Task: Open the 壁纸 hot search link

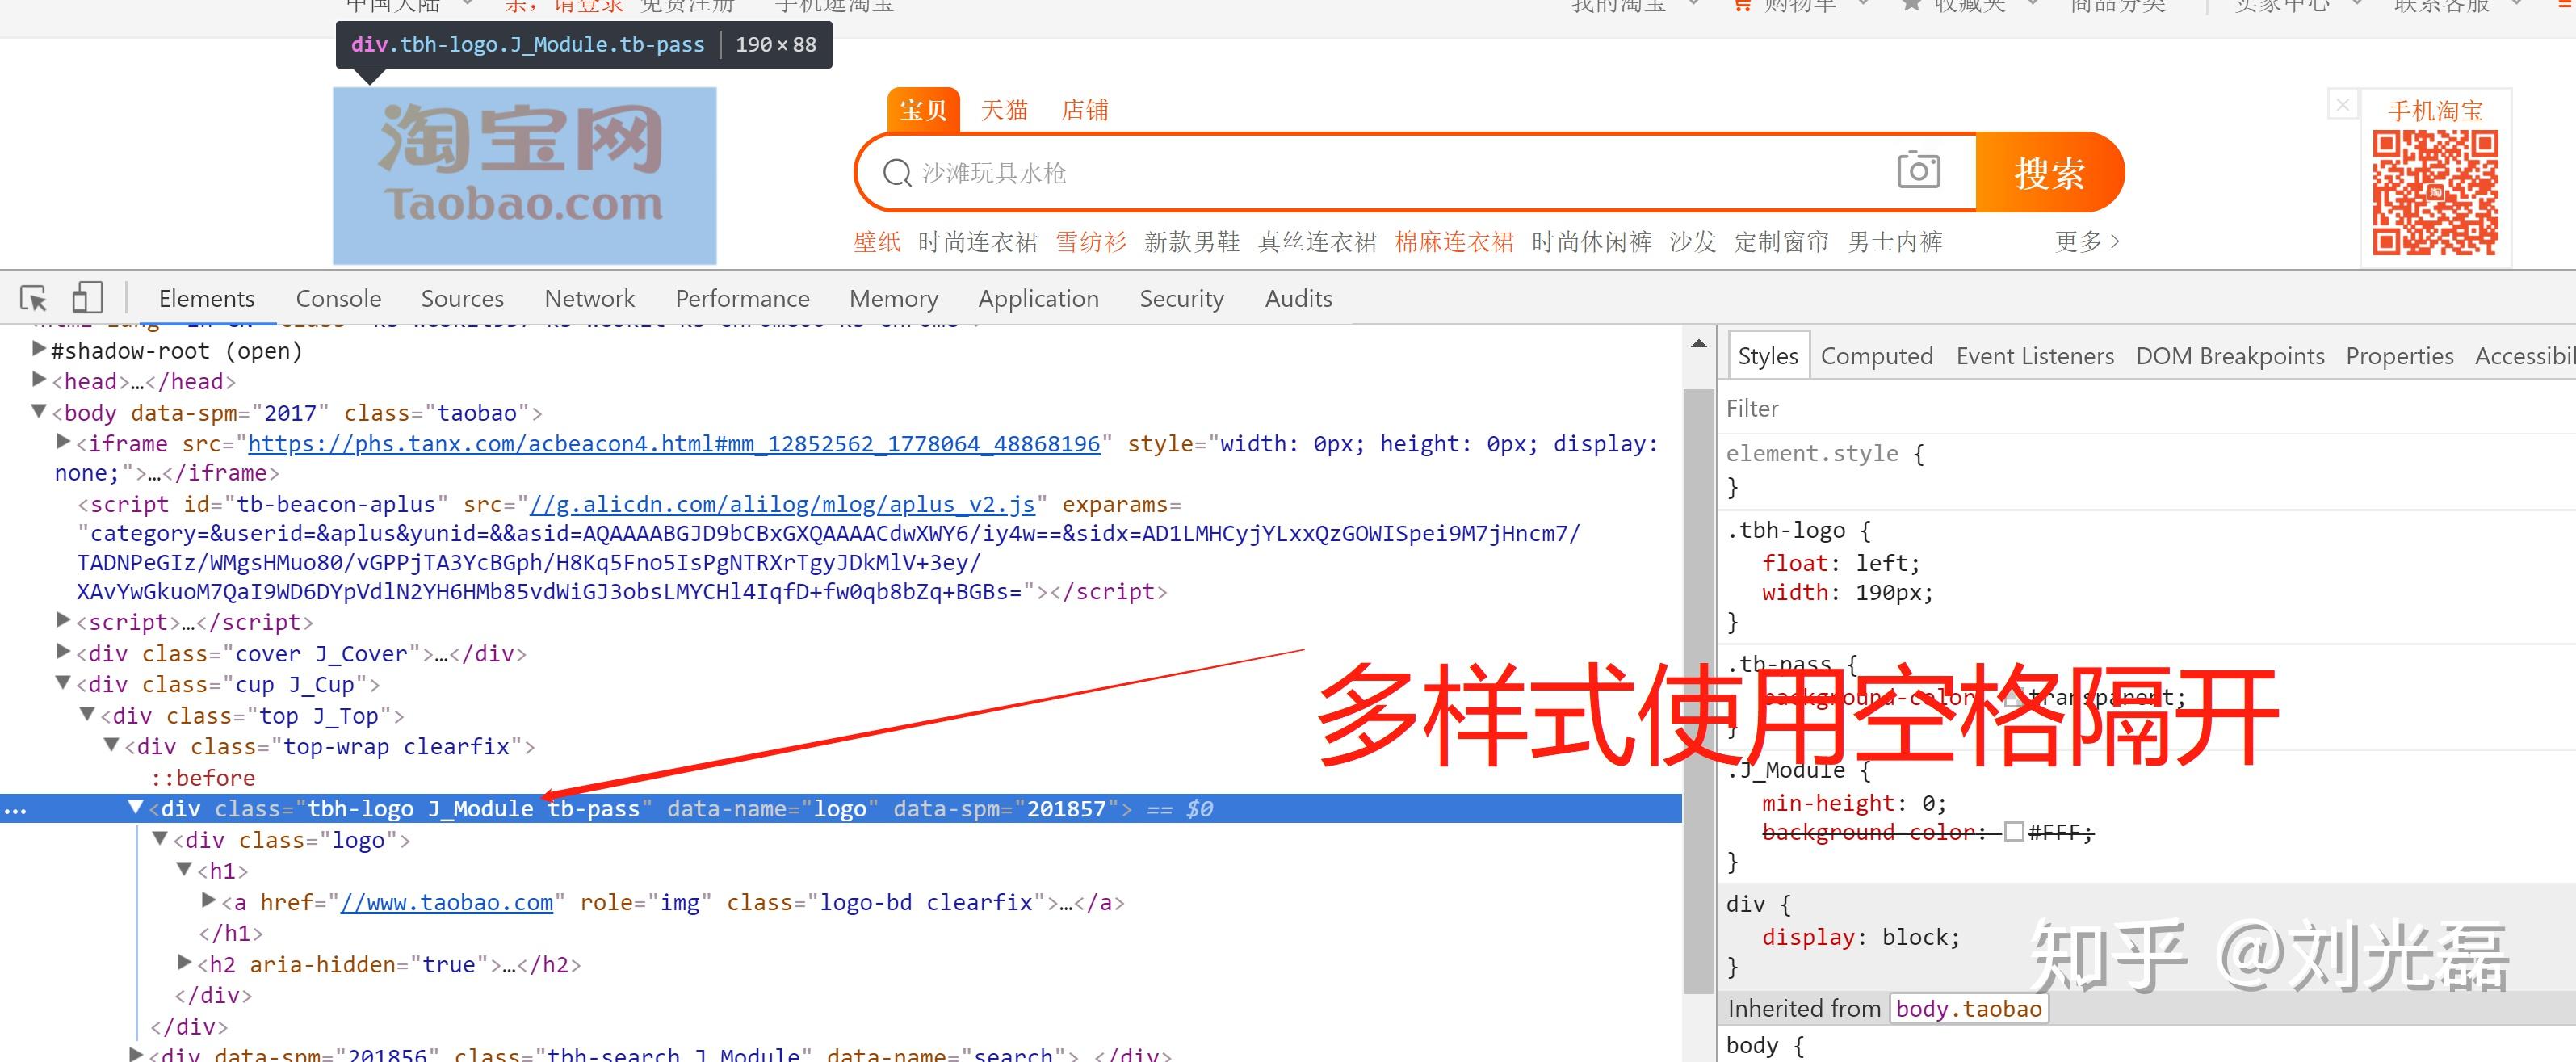Action: (877, 242)
